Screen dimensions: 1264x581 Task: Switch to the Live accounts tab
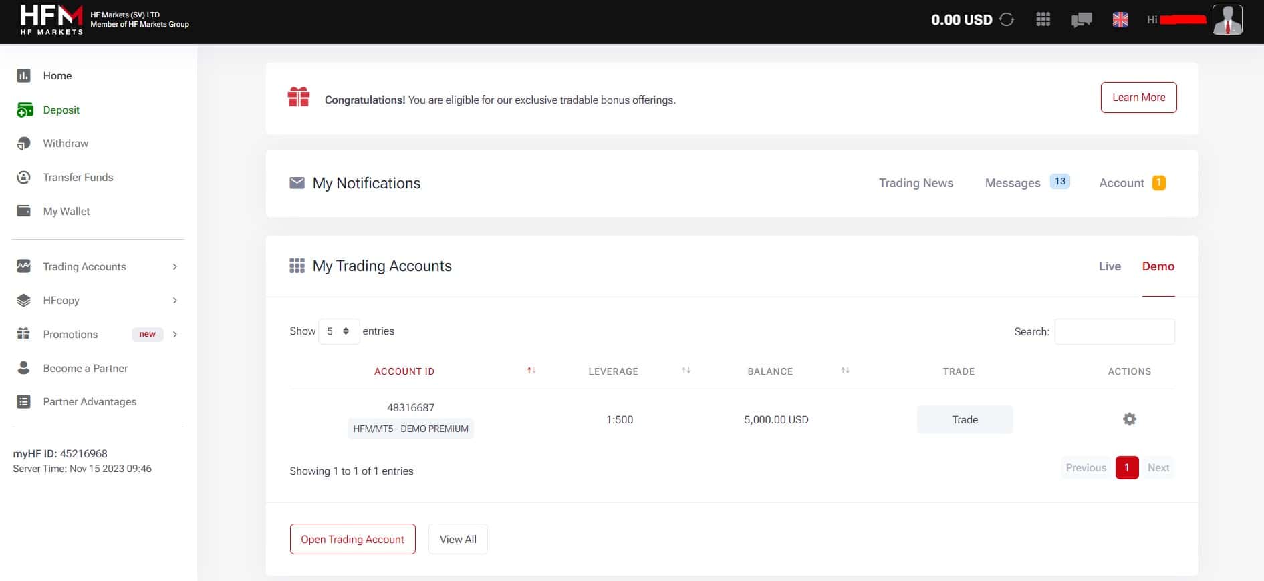1110,266
